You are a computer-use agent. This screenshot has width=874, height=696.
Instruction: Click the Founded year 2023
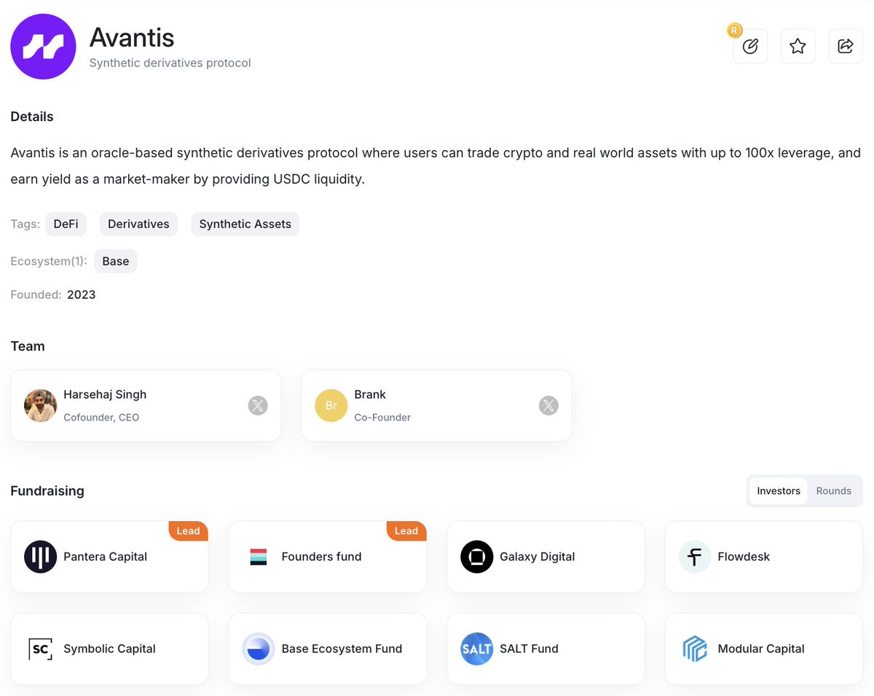click(81, 295)
